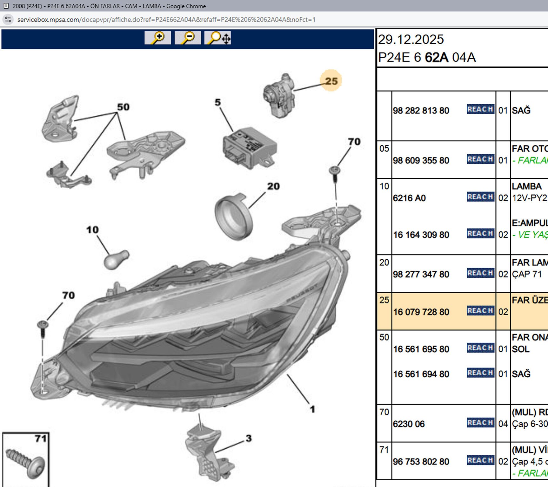The image size is (548, 487).
Task: Click REACH badge next to 16 079 728 80
Action: 480,311
